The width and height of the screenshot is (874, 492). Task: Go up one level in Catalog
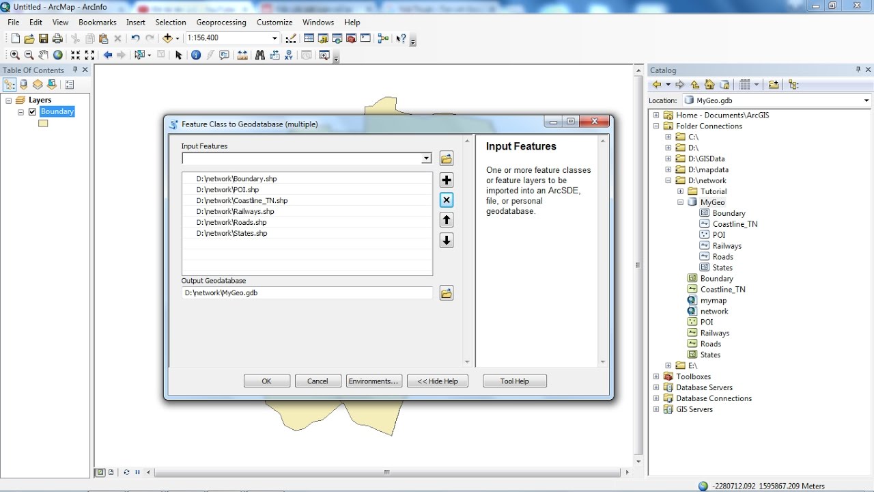(695, 85)
